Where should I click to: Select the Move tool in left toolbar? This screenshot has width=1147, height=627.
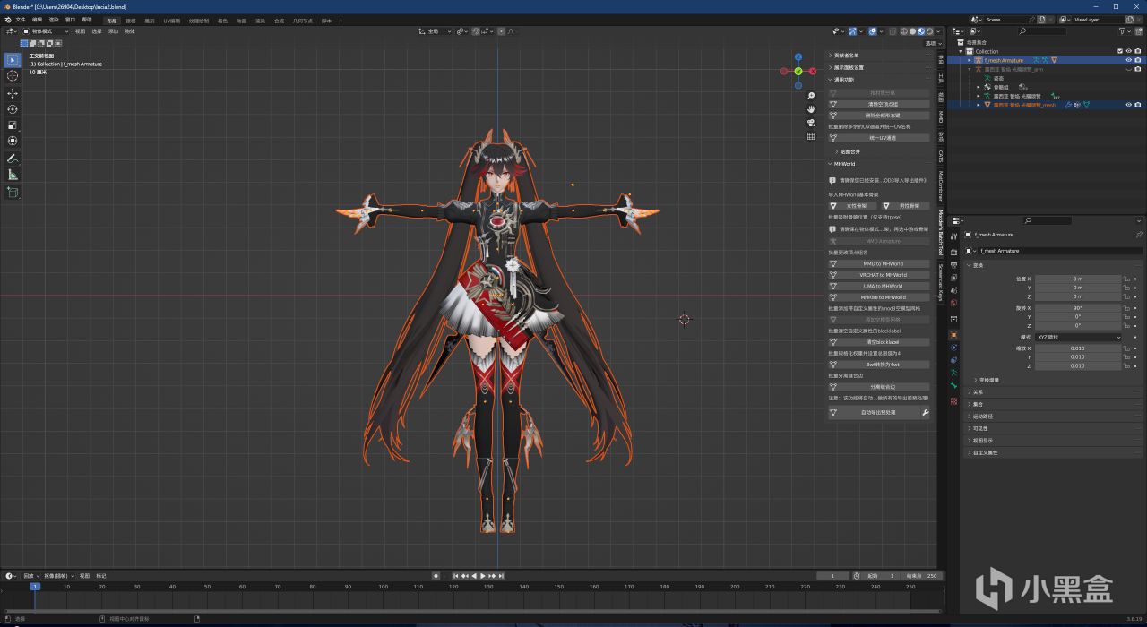click(x=13, y=93)
